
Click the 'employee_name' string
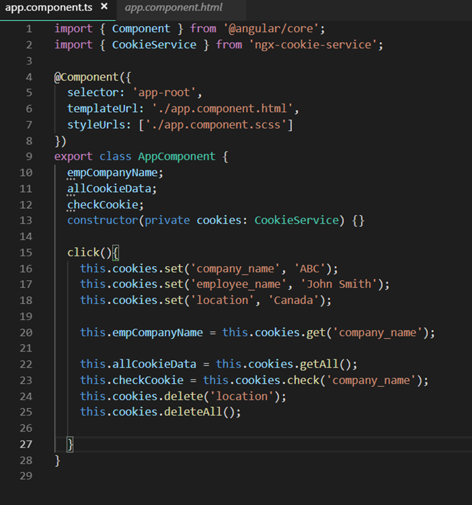(238, 284)
